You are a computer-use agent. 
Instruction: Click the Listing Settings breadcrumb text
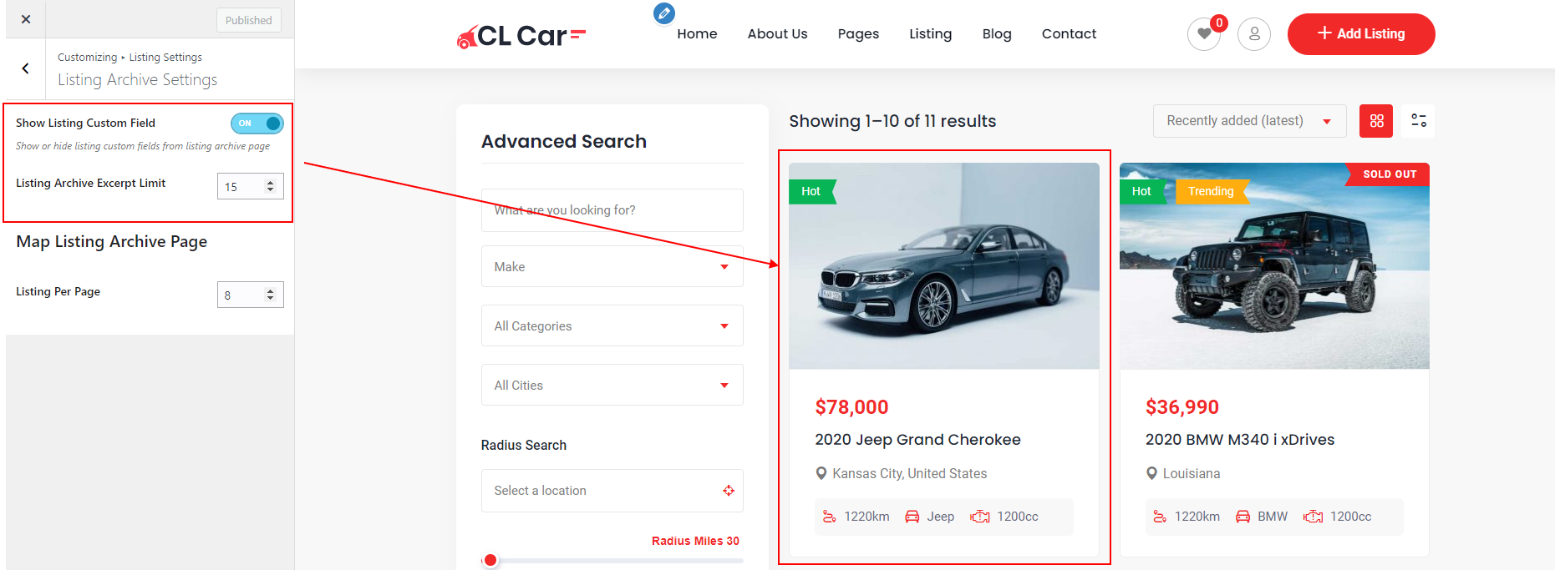[x=165, y=58]
